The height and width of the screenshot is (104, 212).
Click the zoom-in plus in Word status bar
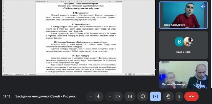coord(149,74)
